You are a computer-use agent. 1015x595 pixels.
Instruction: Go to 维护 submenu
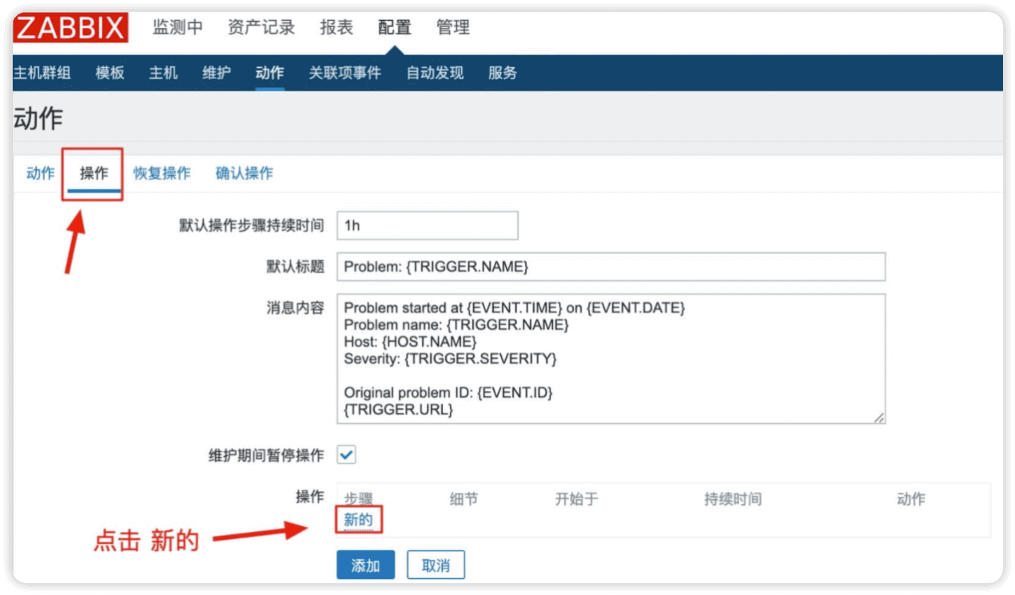pos(217,73)
